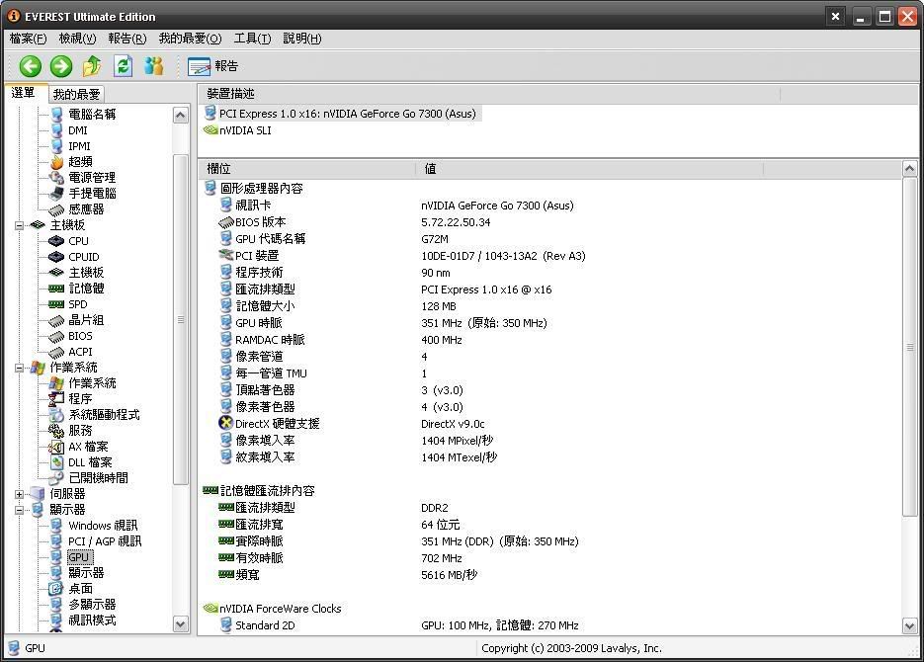This screenshot has width=924, height=662.
Task: Select the nVIDIA SLI device entry
Action: click(x=237, y=130)
